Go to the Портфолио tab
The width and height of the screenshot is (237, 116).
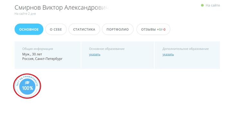pyautogui.click(x=118, y=29)
